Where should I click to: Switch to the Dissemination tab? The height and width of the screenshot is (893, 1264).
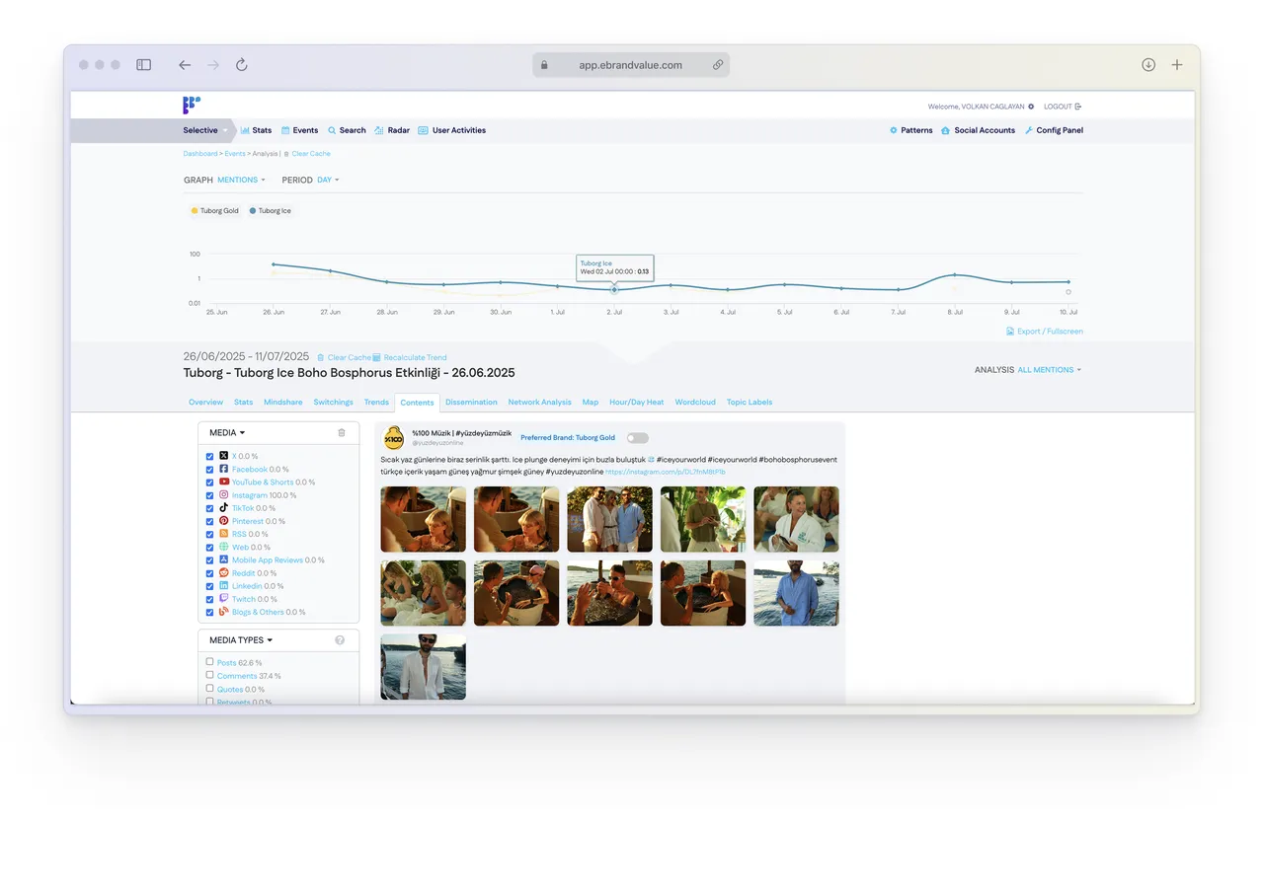(x=471, y=403)
